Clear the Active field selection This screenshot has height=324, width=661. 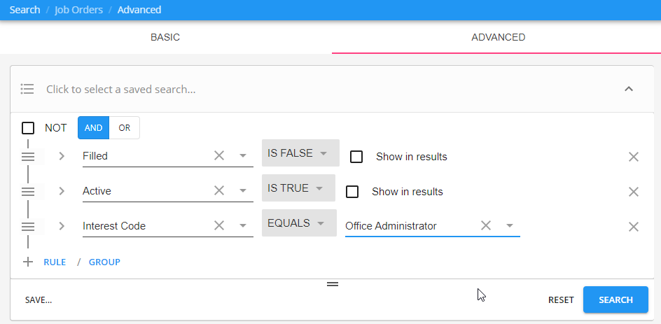coord(219,190)
